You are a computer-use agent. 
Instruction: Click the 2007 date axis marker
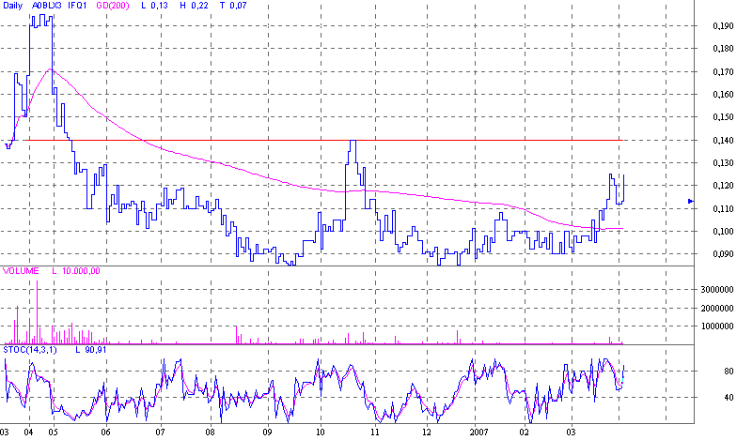pos(479,432)
